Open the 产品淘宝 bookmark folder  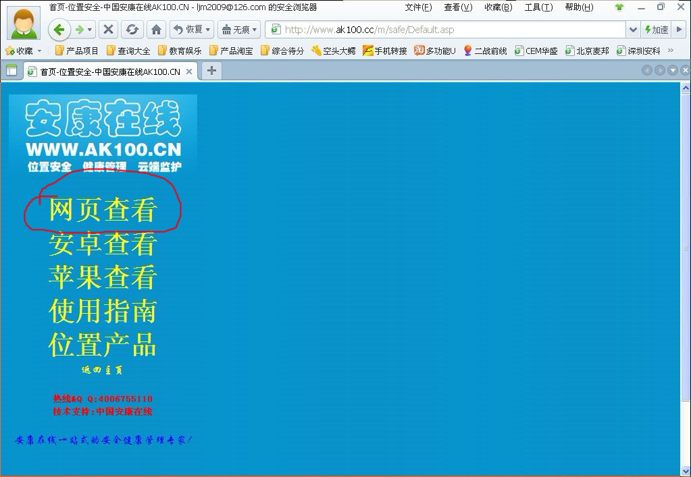click(x=232, y=51)
